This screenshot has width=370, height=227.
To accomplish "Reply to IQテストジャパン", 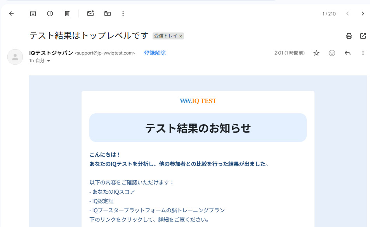I will tap(347, 53).
